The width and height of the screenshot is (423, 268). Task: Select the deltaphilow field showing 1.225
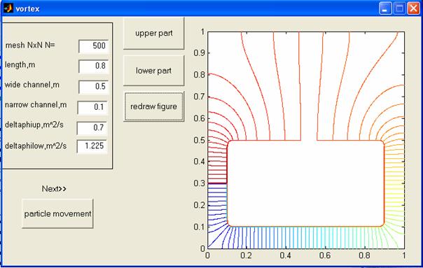click(x=92, y=146)
